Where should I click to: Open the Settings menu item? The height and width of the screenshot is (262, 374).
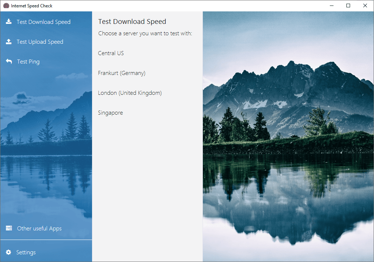[x=46, y=252]
